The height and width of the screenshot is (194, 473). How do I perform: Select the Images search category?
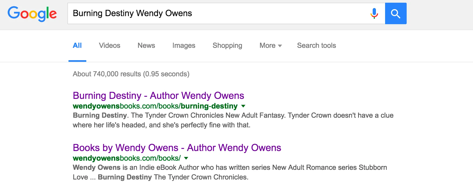184,46
